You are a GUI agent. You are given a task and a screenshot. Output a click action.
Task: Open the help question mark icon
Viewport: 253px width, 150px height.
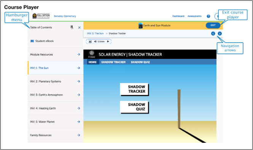(x=208, y=16)
